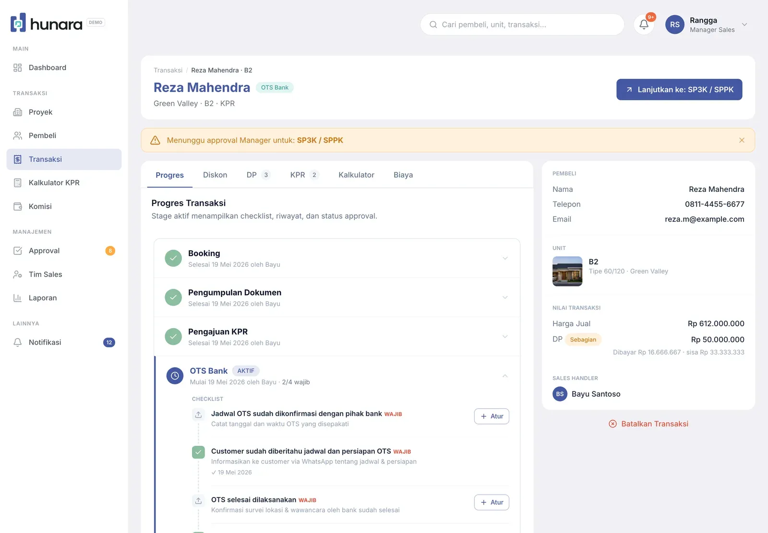
Task: Toggle checkbox Customer sudah diberitahu jadwal
Action: click(198, 452)
